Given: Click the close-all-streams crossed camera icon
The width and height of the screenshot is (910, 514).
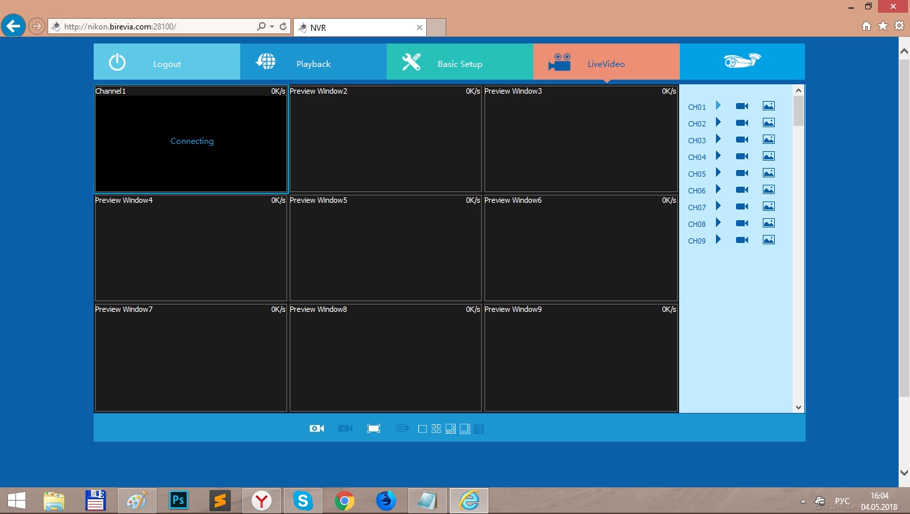Looking at the screenshot, I should (x=345, y=428).
